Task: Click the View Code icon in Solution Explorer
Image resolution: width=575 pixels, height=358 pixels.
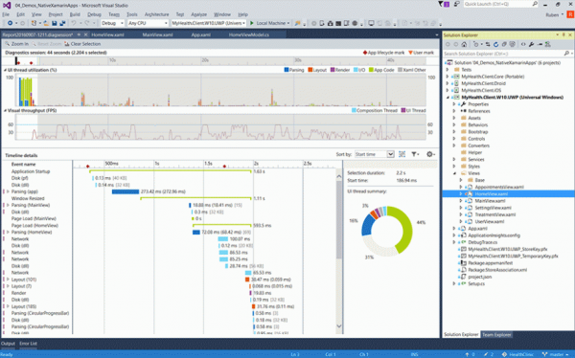Action: (x=523, y=44)
